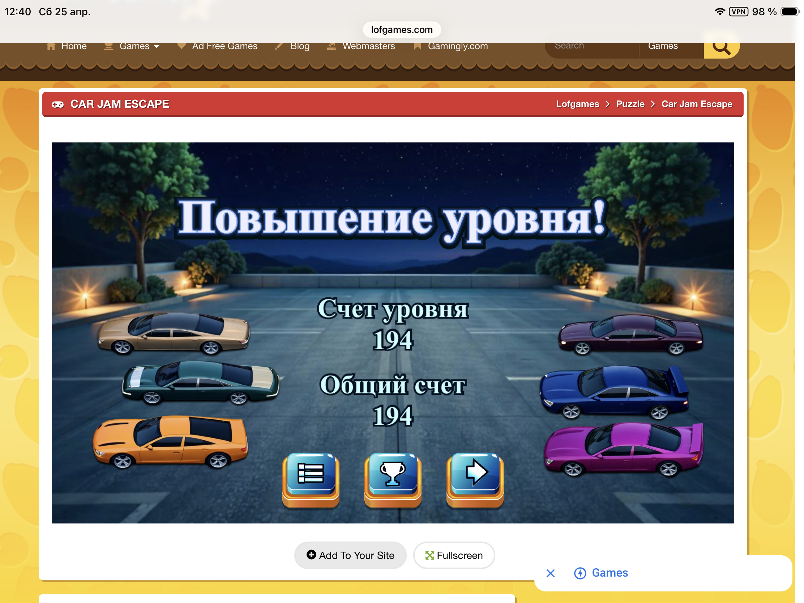Viewport: 804px width, 603px height.
Task: Open the Webmasters menu link
Action: (x=368, y=46)
